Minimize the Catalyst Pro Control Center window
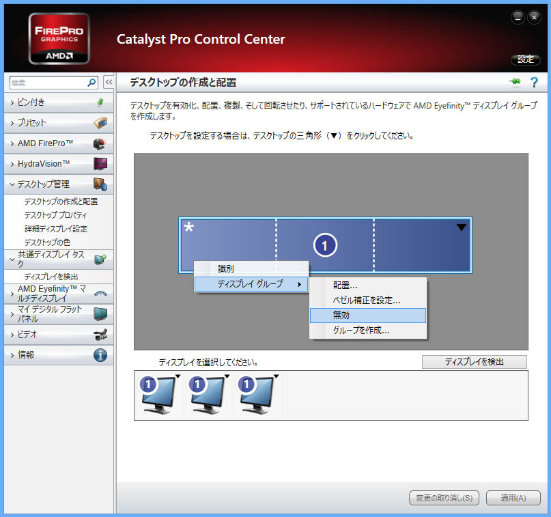Image resolution: width=551 pixels, height=517 pixels. [x=518, y=17]
